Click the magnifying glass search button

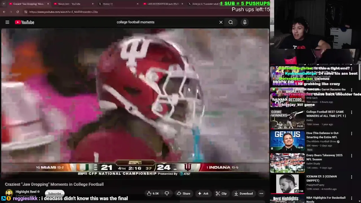click(231, 22)
